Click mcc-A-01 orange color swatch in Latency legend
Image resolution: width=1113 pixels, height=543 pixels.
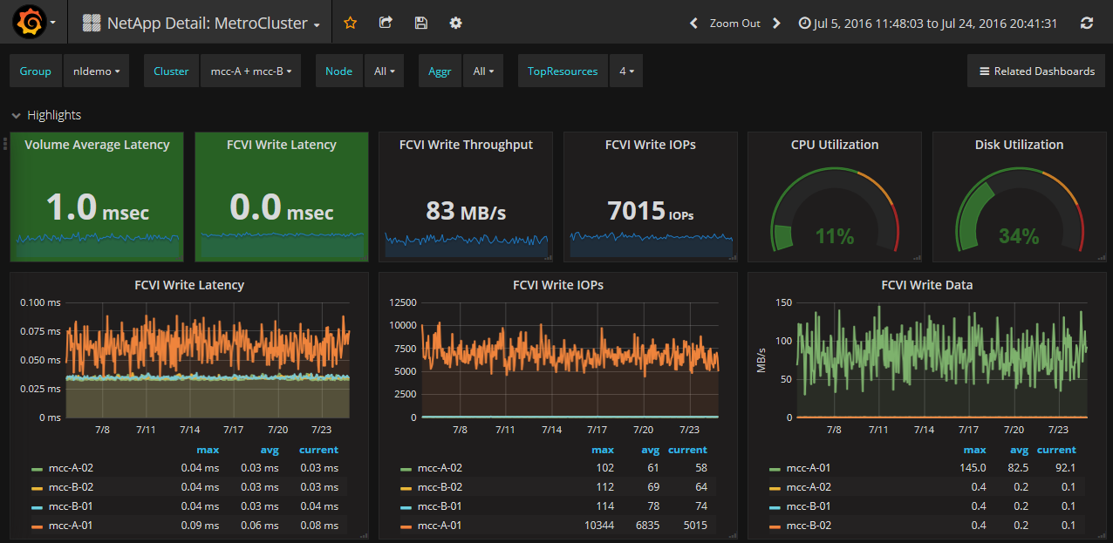coord(36,526)
